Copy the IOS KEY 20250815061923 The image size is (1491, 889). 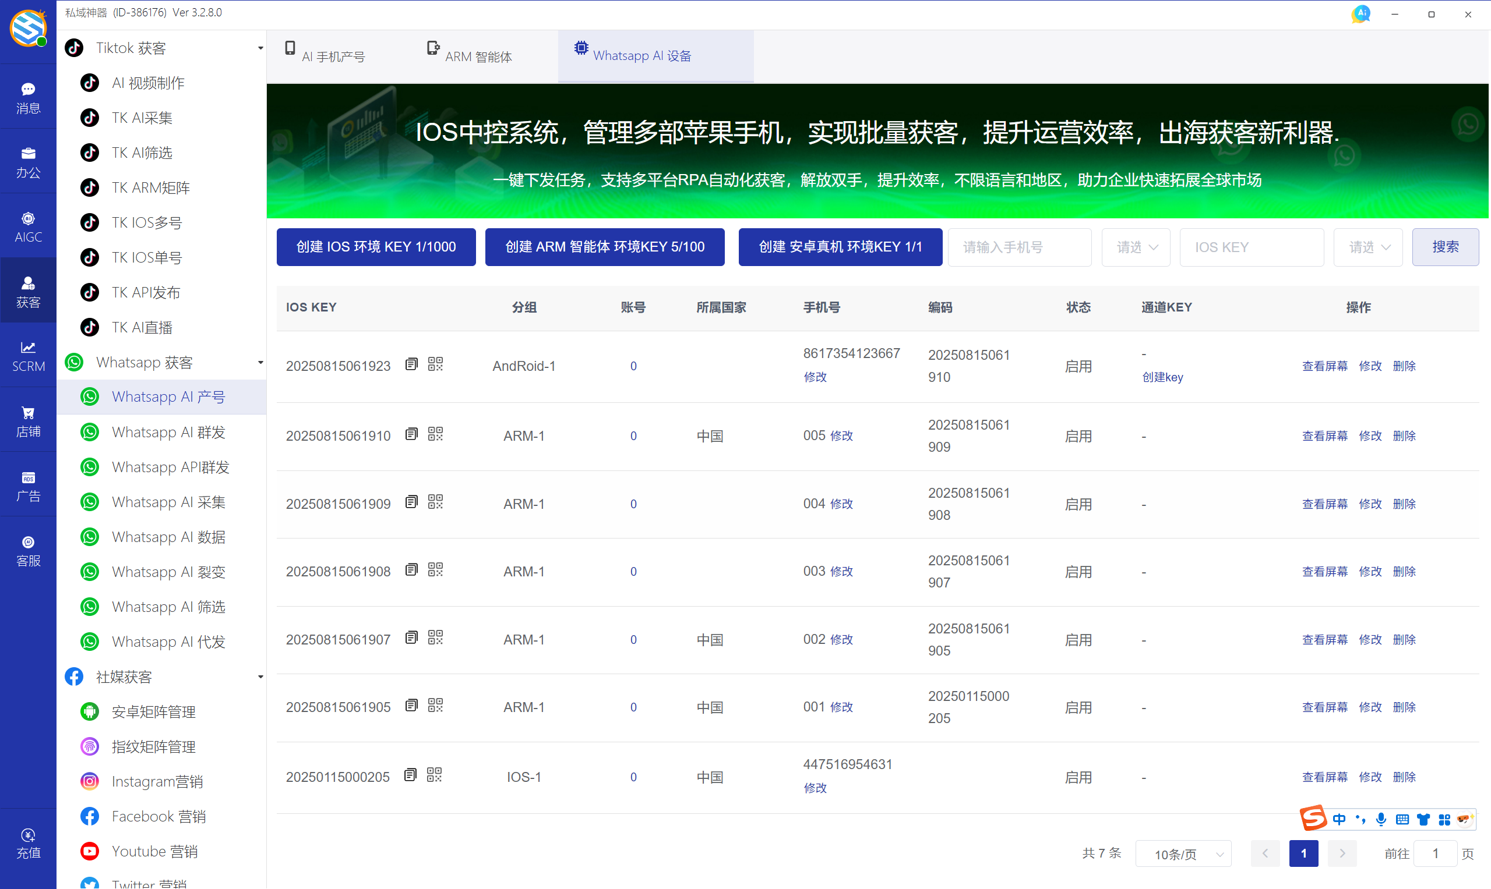(411, 364)
